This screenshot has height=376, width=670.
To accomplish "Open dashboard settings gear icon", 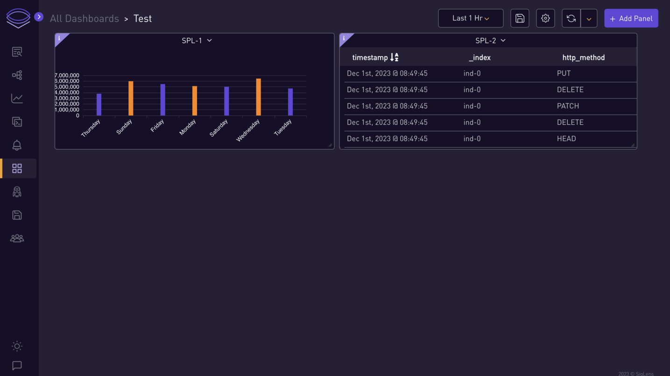I will pos(545,18).
